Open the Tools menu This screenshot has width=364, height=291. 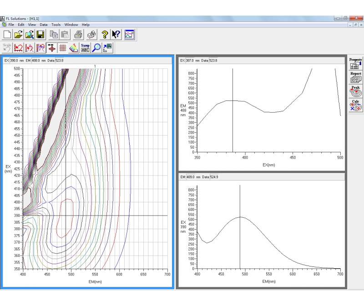[x=56, y=25]
